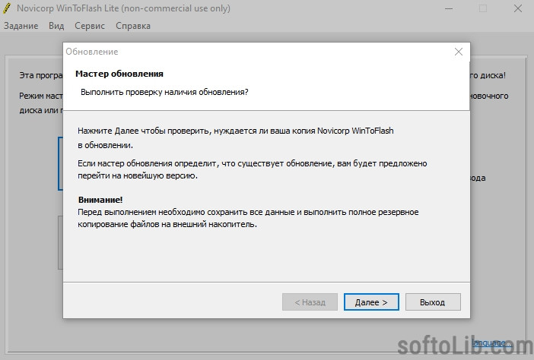Click the Далее > button
Viewport: 534px width, 360px height.
pos(371,302)
